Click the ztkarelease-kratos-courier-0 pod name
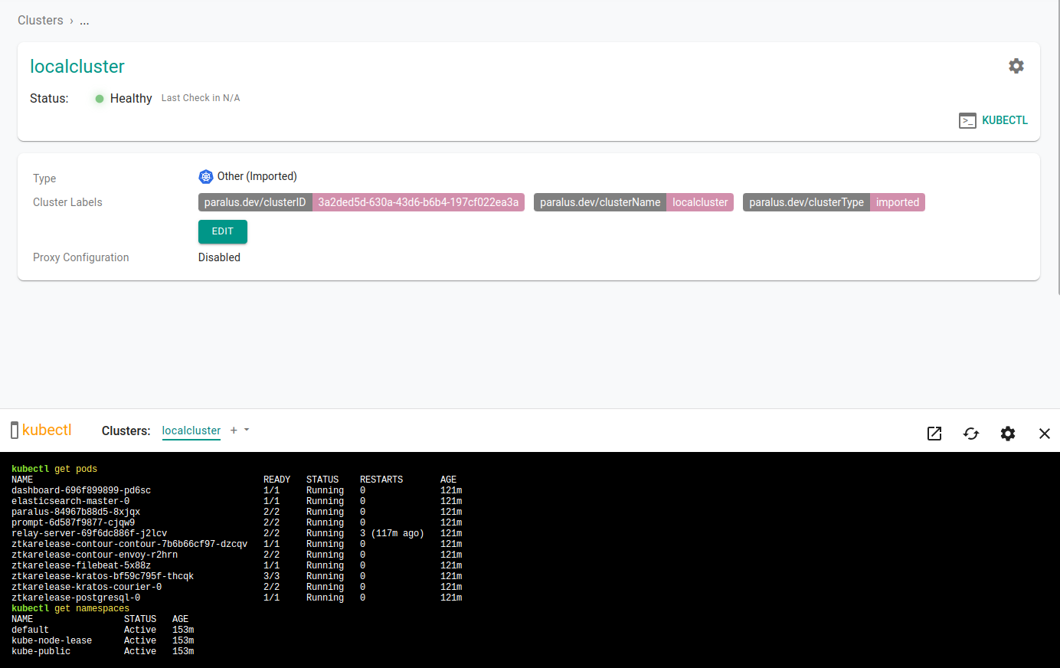This screenshot has height=668, width=1060. (x=87, y=587)
